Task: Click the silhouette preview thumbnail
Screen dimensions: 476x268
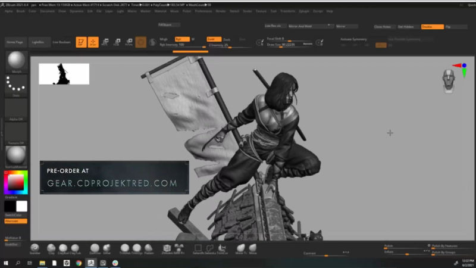Action: [x=64, y=74]
